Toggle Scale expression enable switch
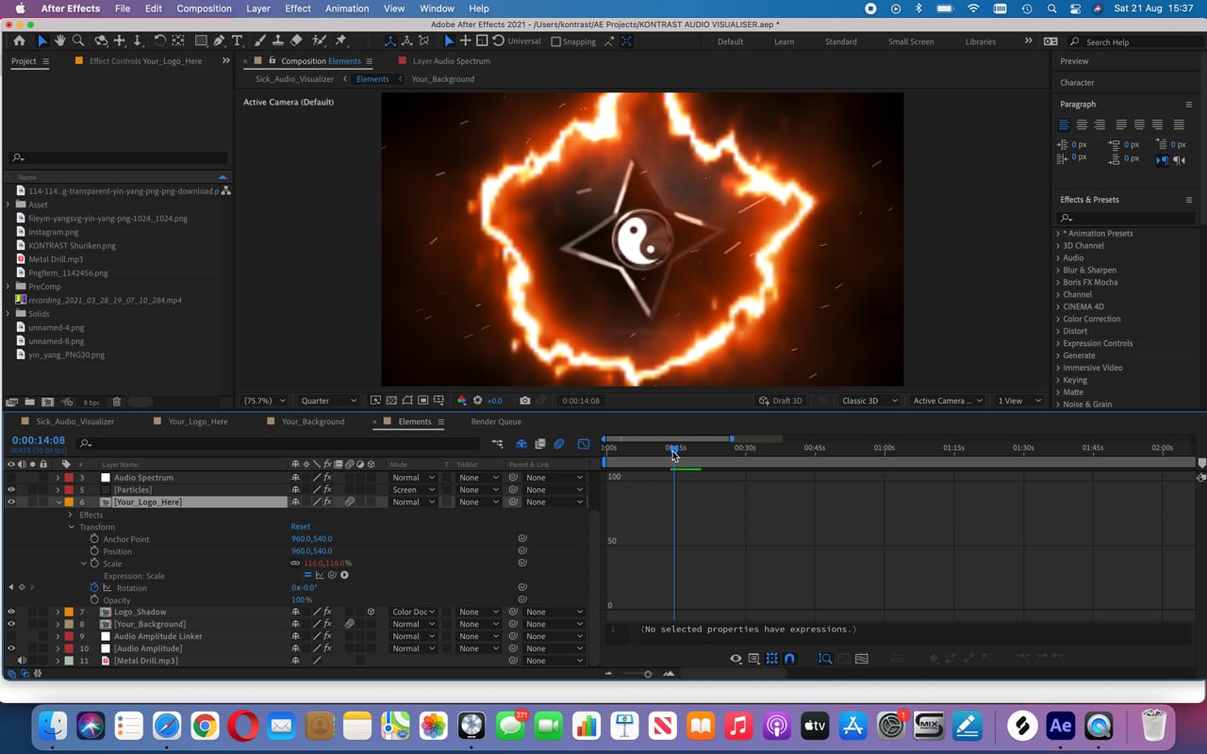This screenshot has width=1207, height=754. click(x=307, y=575)
